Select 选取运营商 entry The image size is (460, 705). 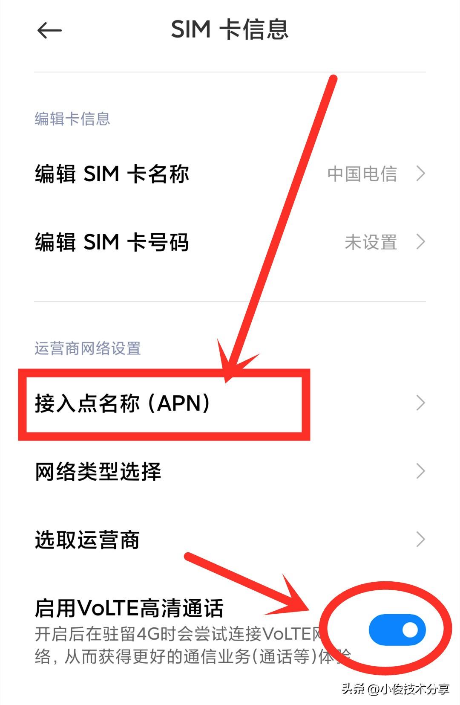pyautogui.click(x=230, y=540)
